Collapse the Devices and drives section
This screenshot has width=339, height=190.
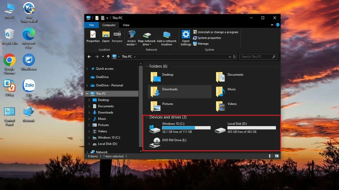click(x=147, y=117)
